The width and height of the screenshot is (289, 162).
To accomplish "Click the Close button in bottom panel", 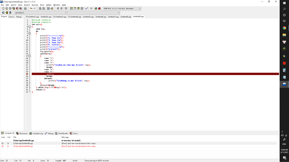I will 74,133.
